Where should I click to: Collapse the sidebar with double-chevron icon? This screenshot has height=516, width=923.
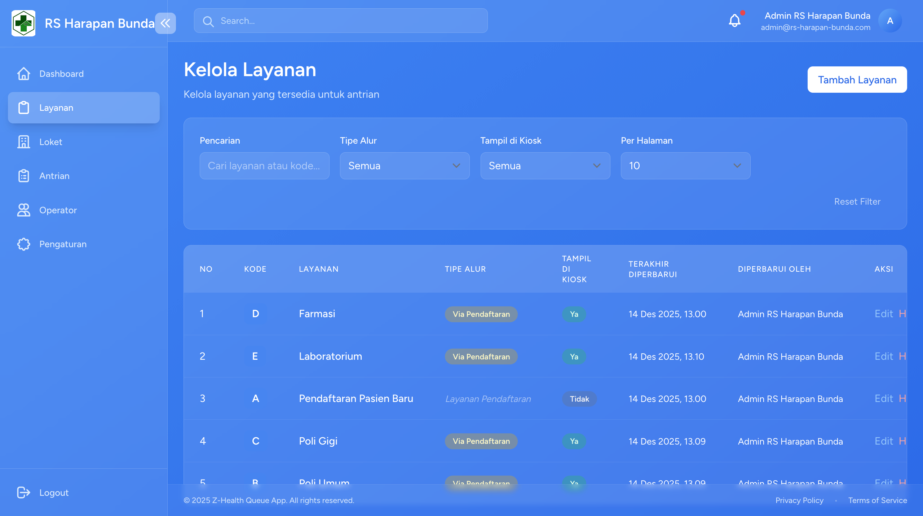coord(165,23)
